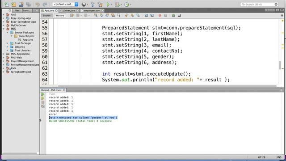Click the Last Edit icon in editor toolbar
Screen dimensions: 286x161
tap(72, 16)
